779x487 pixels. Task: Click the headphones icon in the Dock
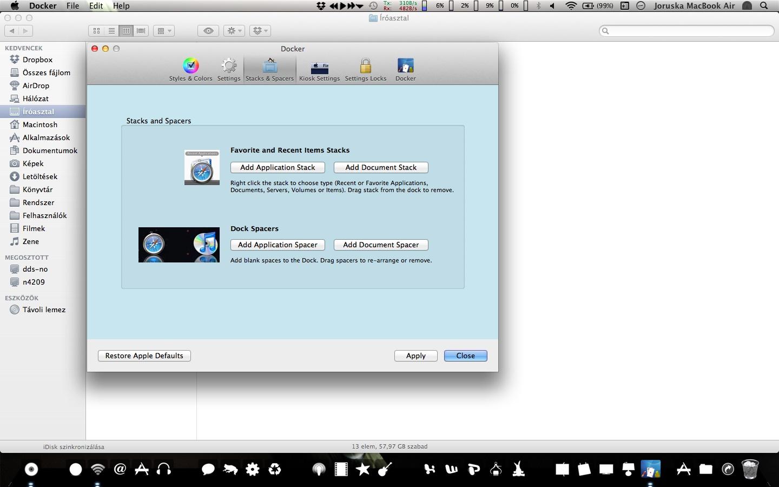pos(164,469)
